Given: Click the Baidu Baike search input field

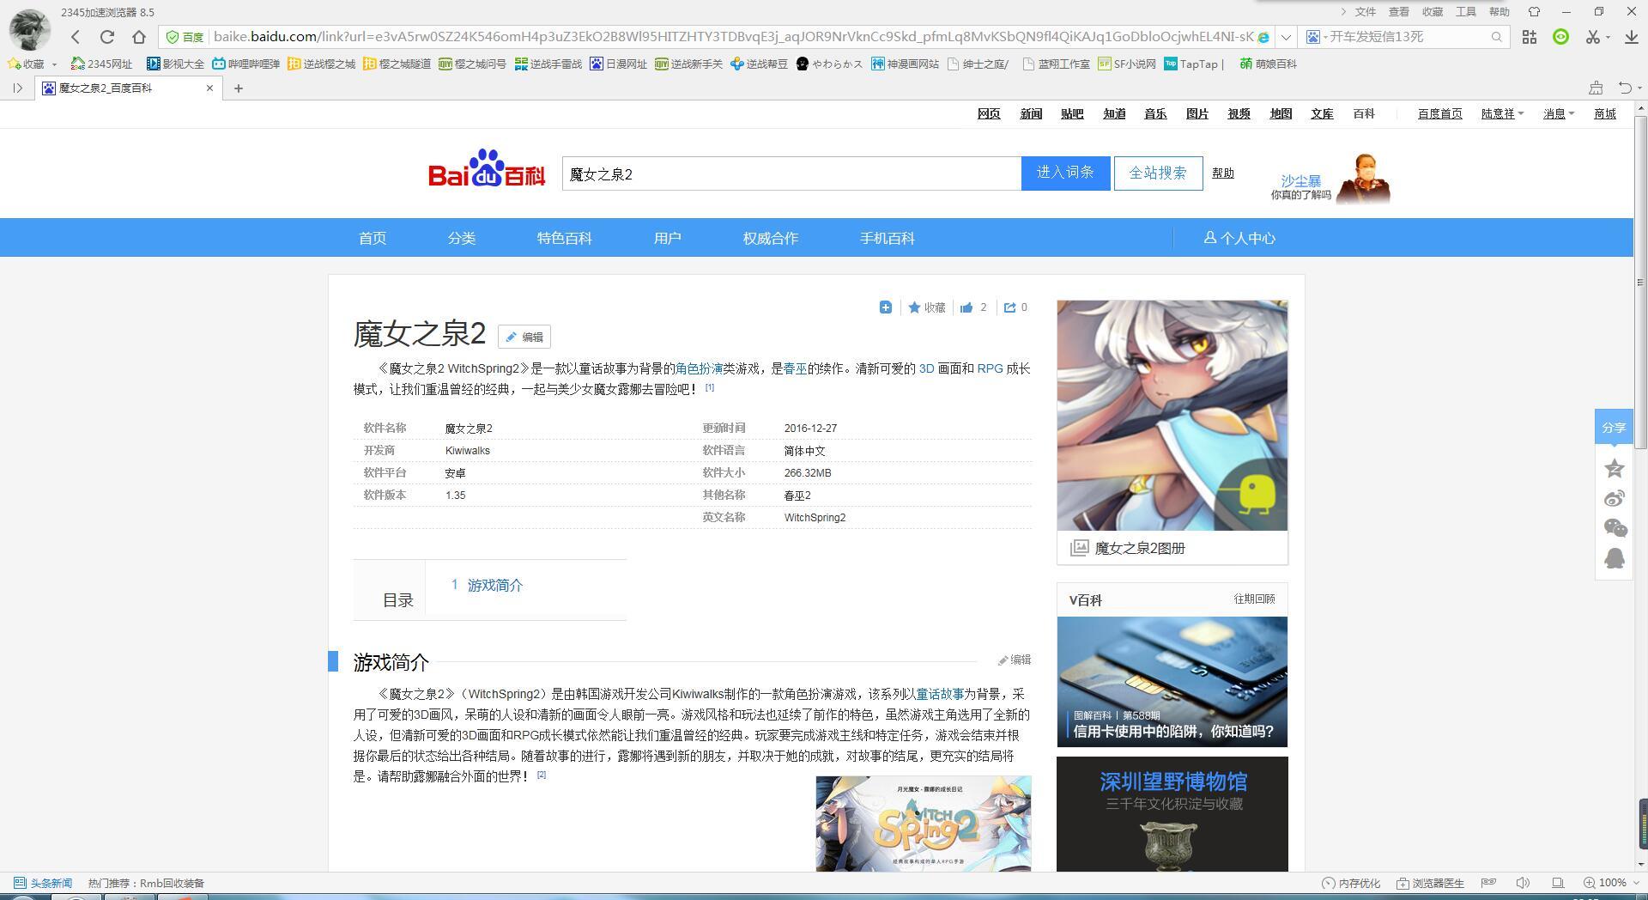Looking at the screenshot, I should click(x=790, y=174).
